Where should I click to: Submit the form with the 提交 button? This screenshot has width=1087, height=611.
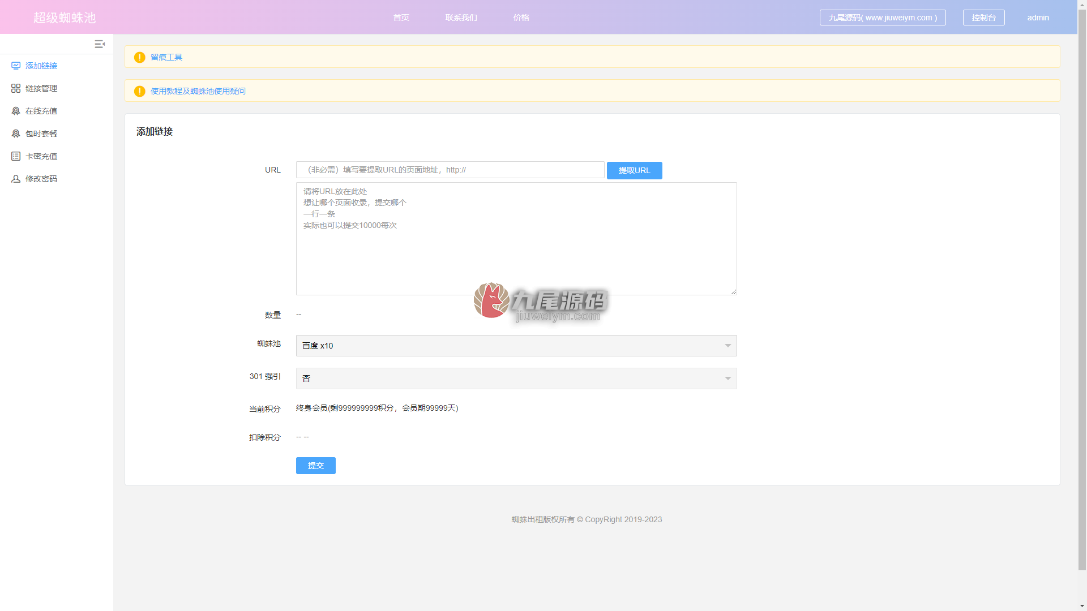(316, 466)
